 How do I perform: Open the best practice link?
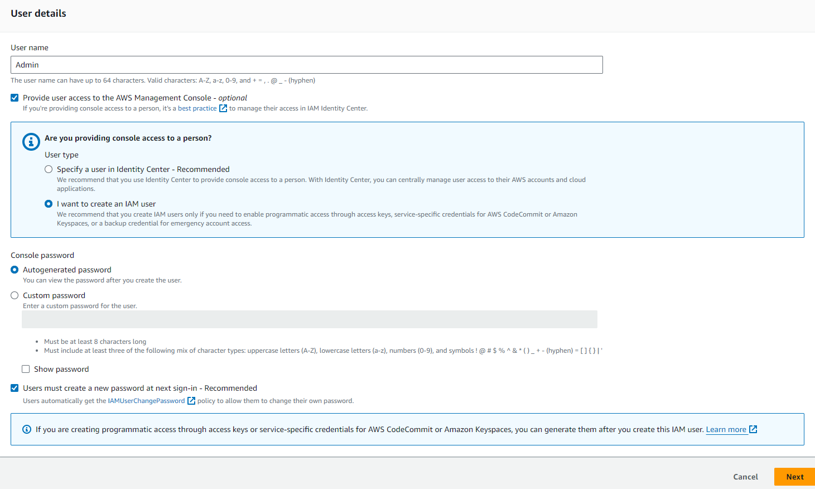coord(197,108)
